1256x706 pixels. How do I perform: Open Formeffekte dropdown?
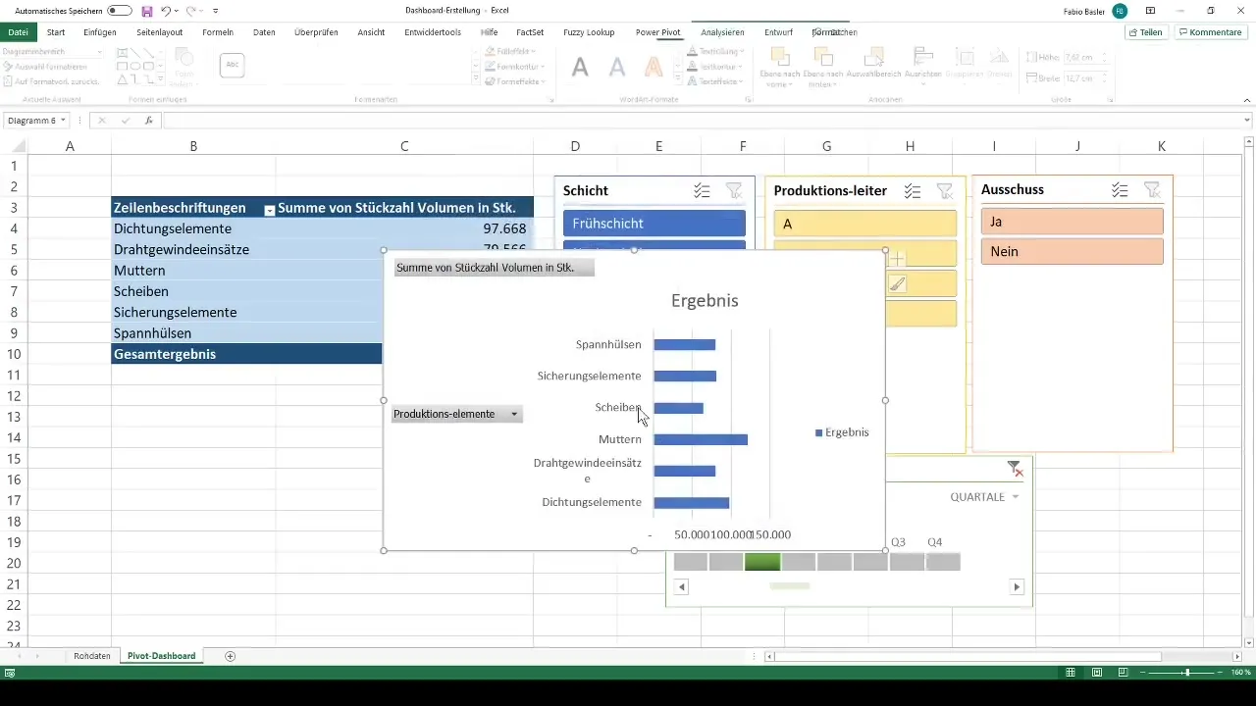(x=515, y=81)
